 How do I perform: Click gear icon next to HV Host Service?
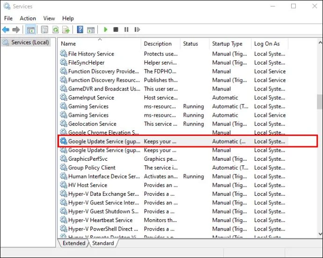(x=64, y=185)
